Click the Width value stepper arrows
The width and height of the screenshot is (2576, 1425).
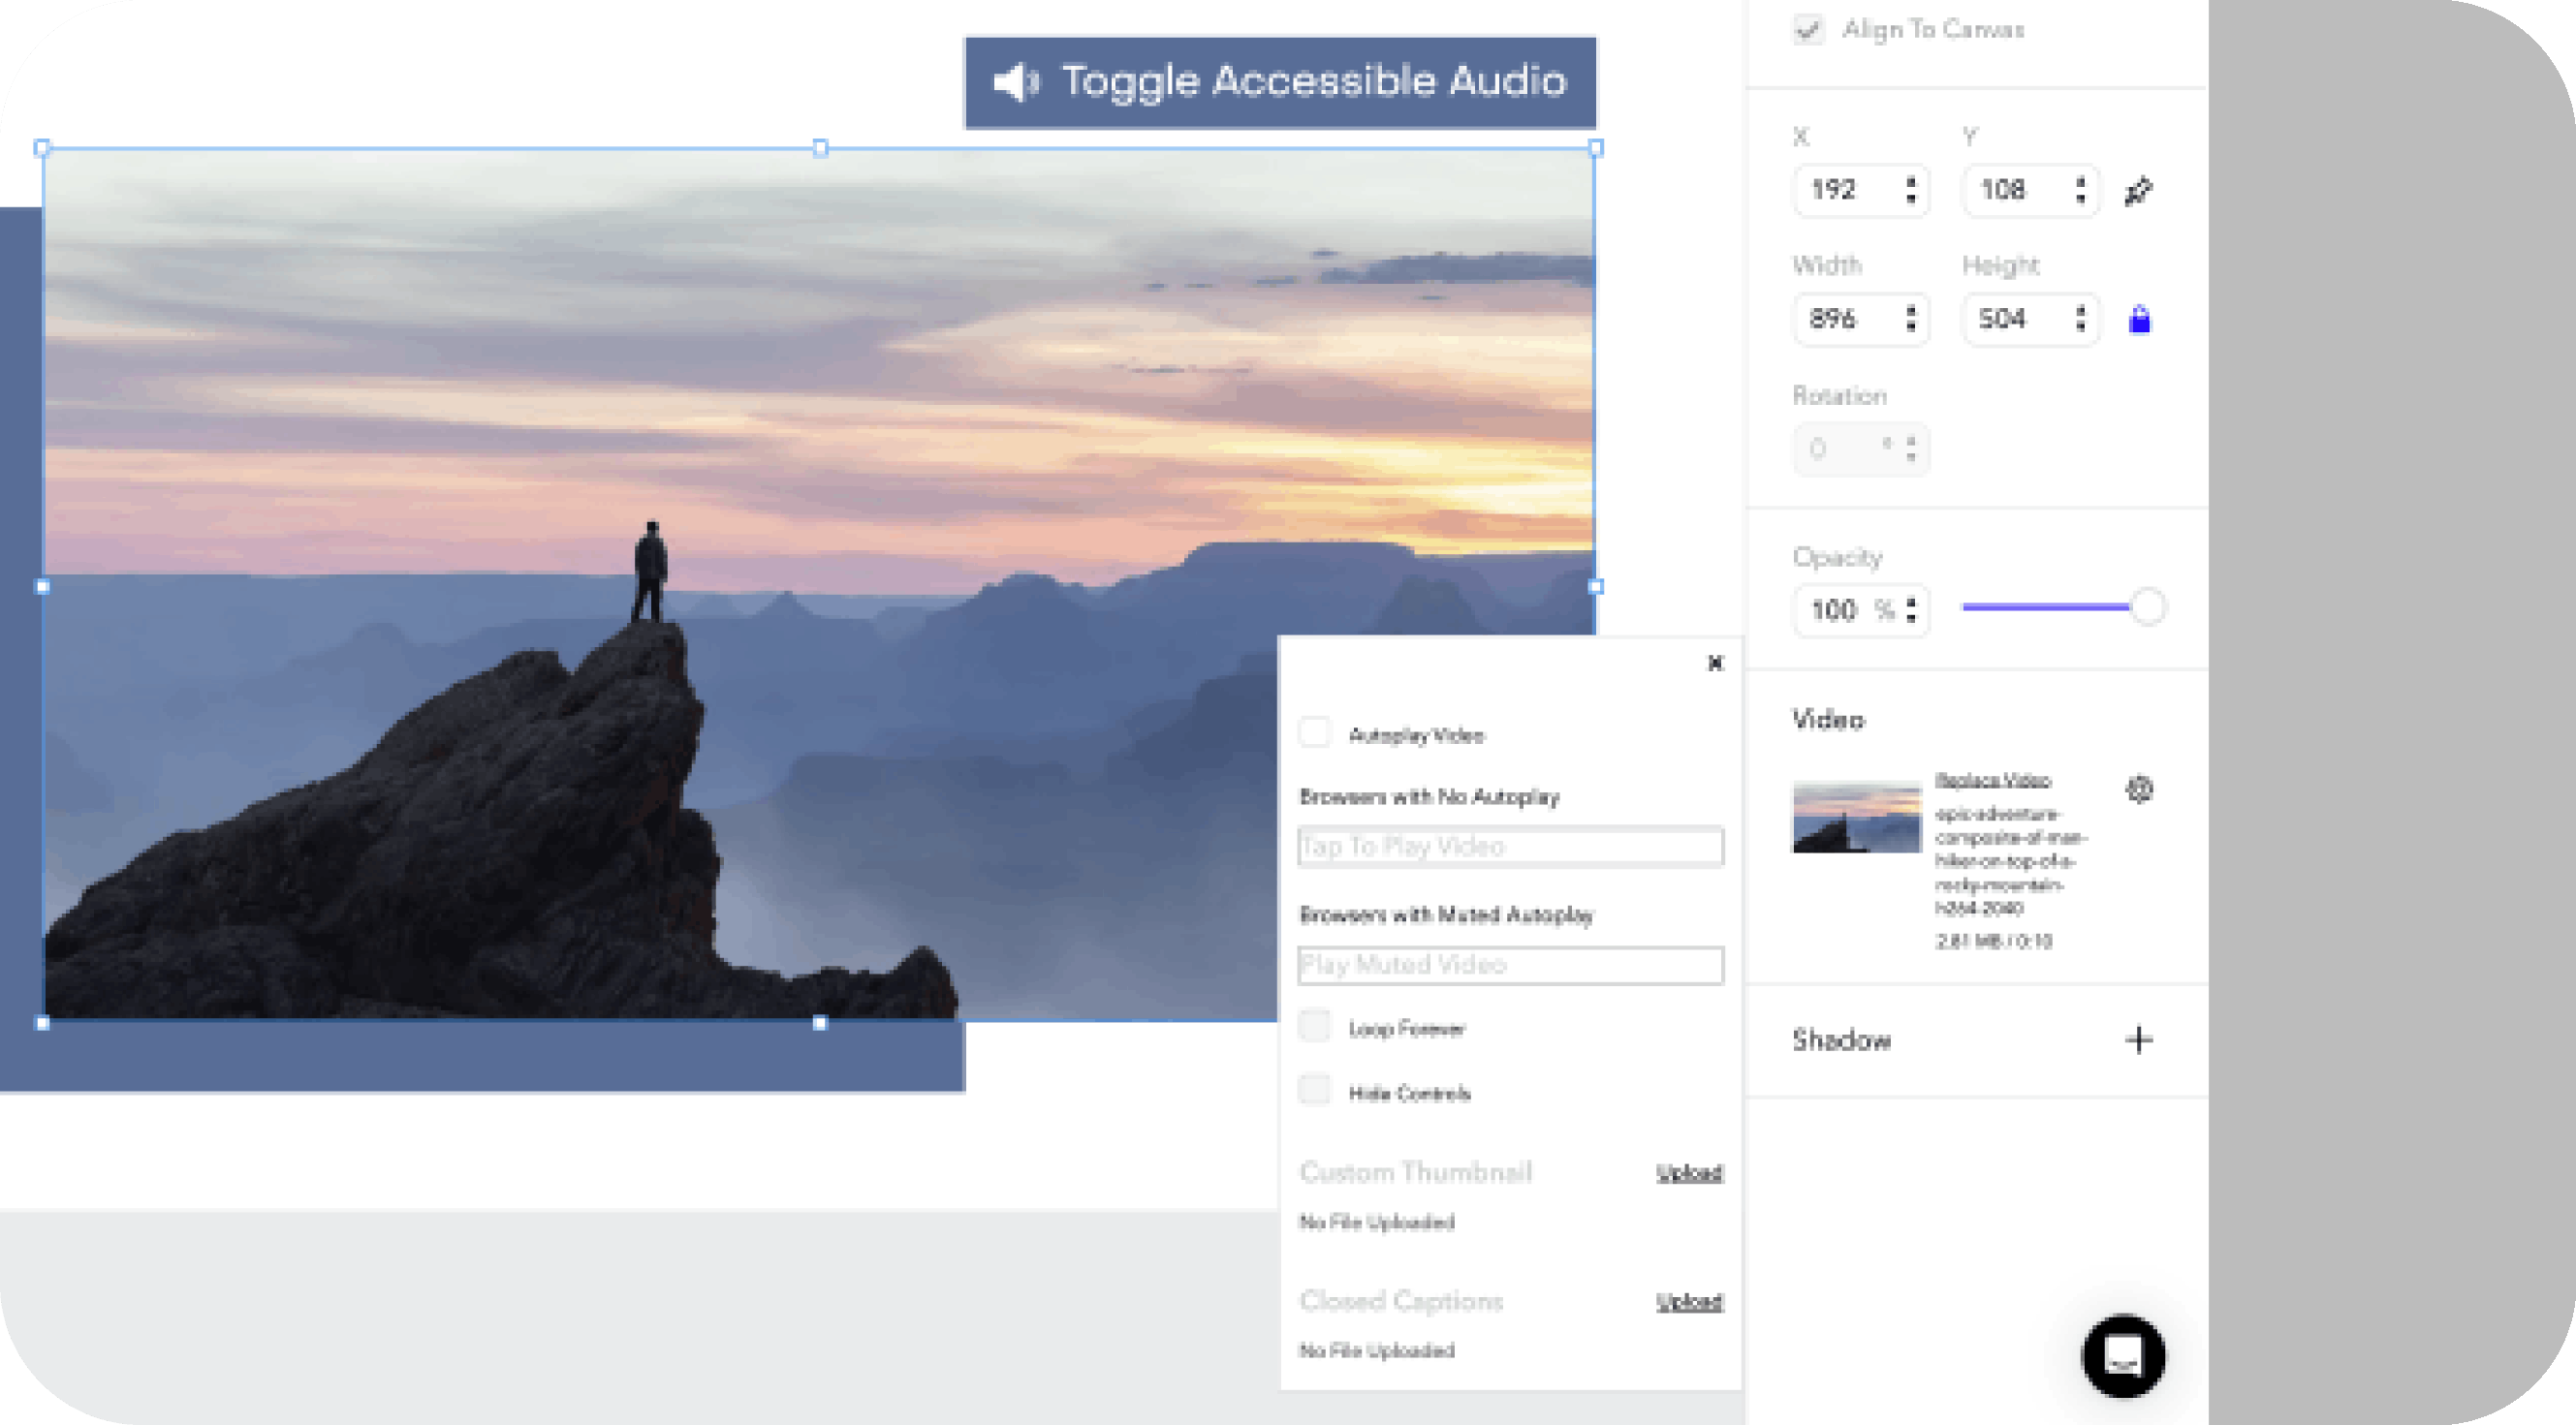point(1911,319)
